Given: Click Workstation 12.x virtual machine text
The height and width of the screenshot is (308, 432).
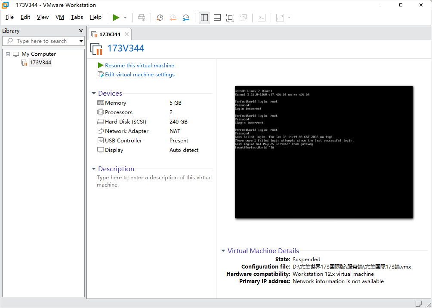Looking at the screenshot, I should click(333, 274).
